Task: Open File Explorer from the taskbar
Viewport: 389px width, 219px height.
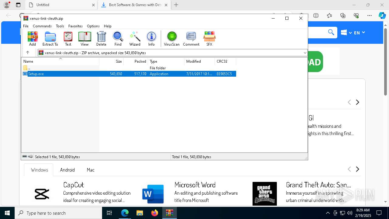Action: tap(139, 213)
